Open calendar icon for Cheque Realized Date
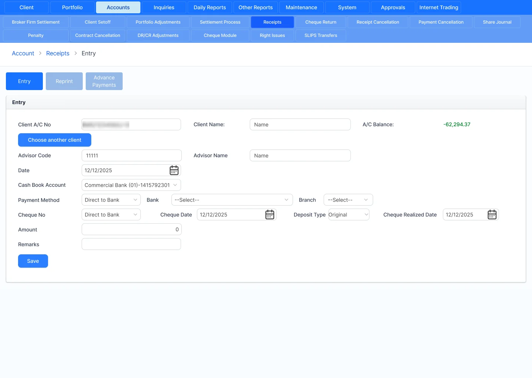Screen dimensions: 532x378 492,214
